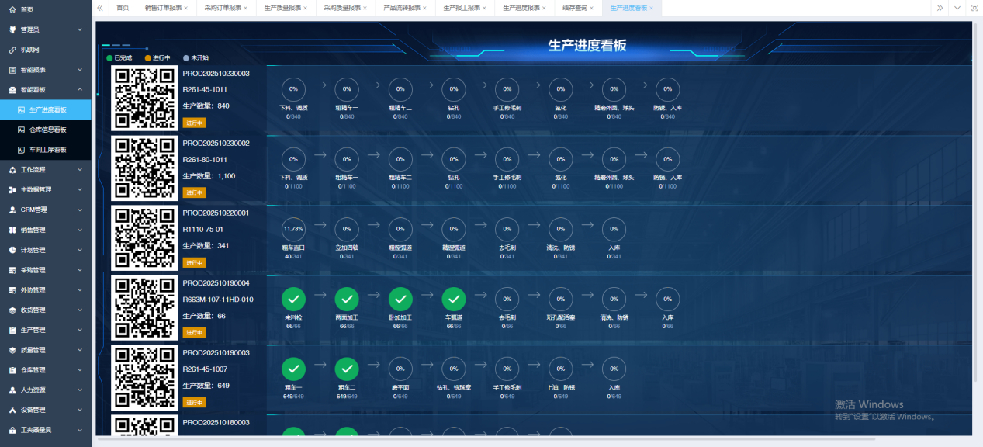This screenshot has width=983, height=447.
Task: Click the 生产管理 clipboard icon
Action: (x=12, y=330)
